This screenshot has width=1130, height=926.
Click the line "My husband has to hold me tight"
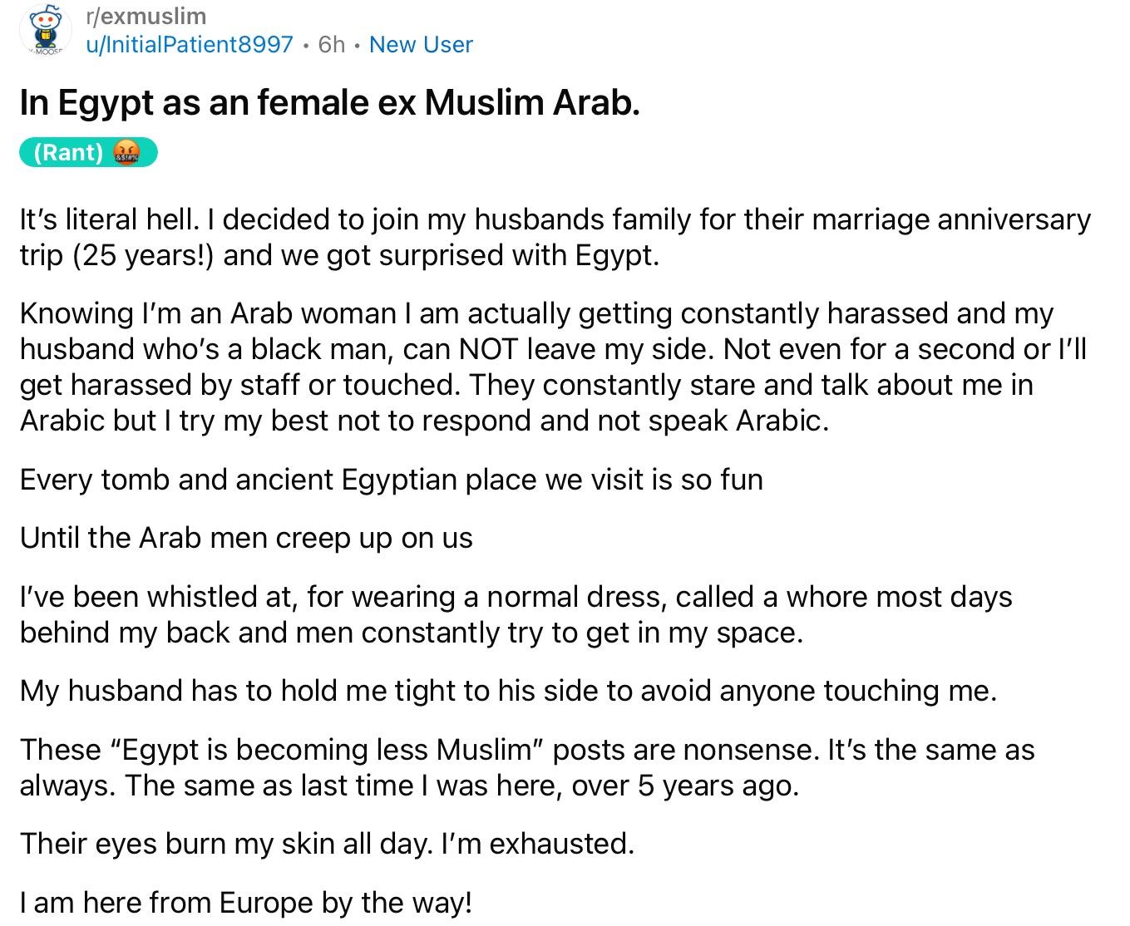(508, 691)
